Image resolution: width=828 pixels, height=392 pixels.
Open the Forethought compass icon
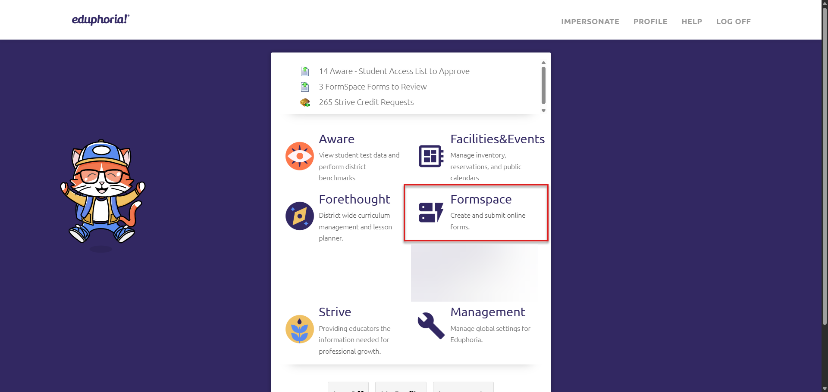pyautogui.click(x=299, y=216)
